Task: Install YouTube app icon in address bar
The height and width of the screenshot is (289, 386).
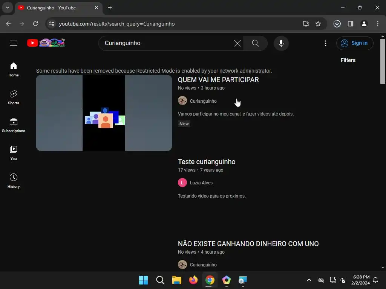Action: pos(306,24)
